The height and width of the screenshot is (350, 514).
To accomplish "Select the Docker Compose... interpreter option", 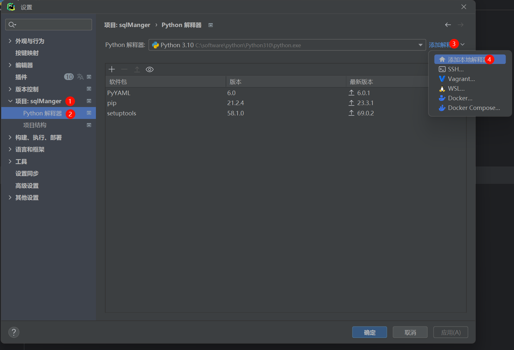I will click(x=470, y=108).
